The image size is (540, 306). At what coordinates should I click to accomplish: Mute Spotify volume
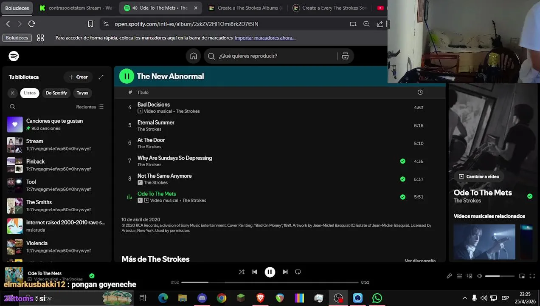click(x=479, y=276)
